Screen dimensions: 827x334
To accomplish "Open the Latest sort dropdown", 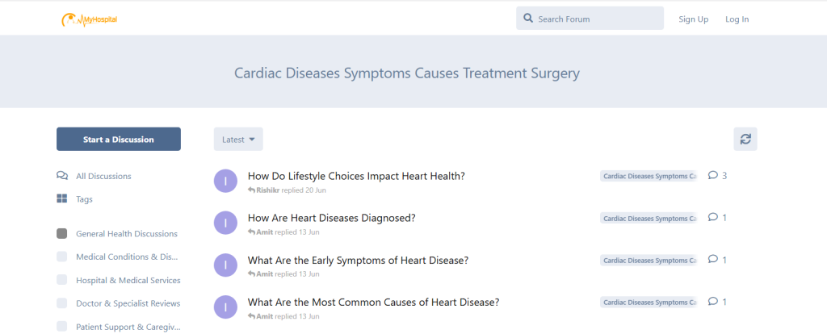I will 238,140.
